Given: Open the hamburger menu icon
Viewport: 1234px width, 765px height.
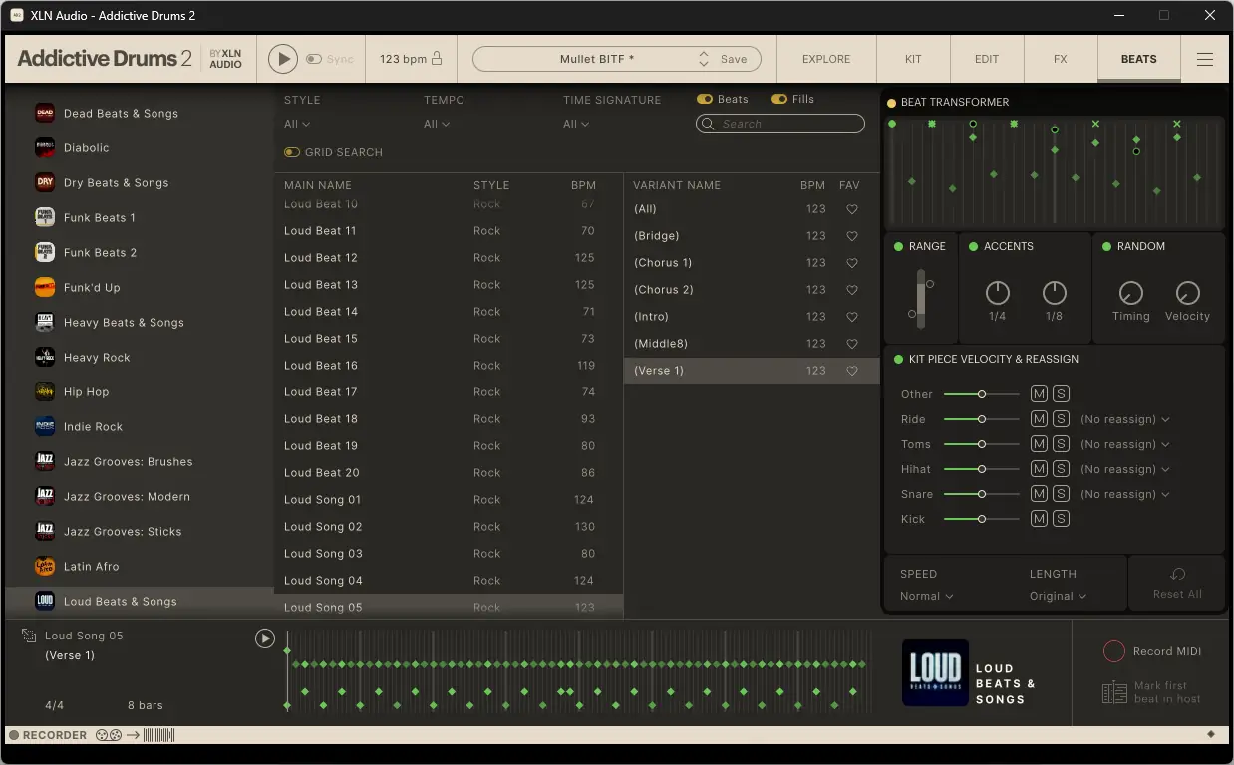Looking at the screenshot, I should point(1205,59).
